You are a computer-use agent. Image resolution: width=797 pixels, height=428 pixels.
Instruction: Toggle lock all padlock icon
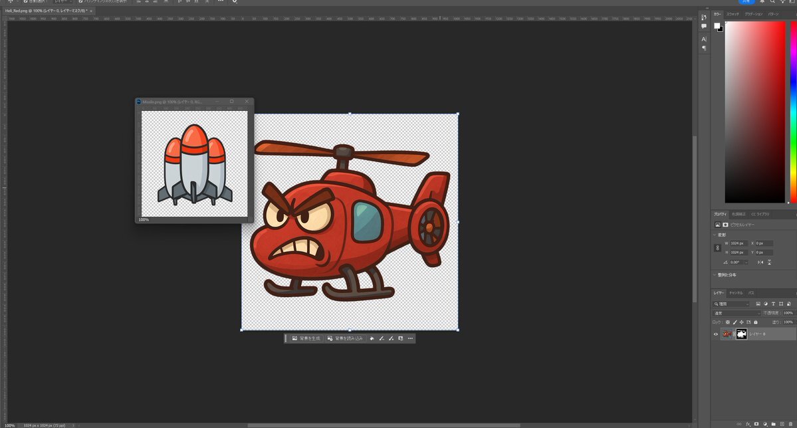coord(755,322)
